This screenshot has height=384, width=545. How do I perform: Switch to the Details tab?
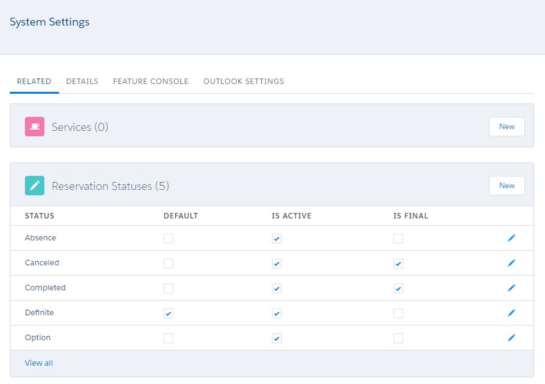click(82, 82)
